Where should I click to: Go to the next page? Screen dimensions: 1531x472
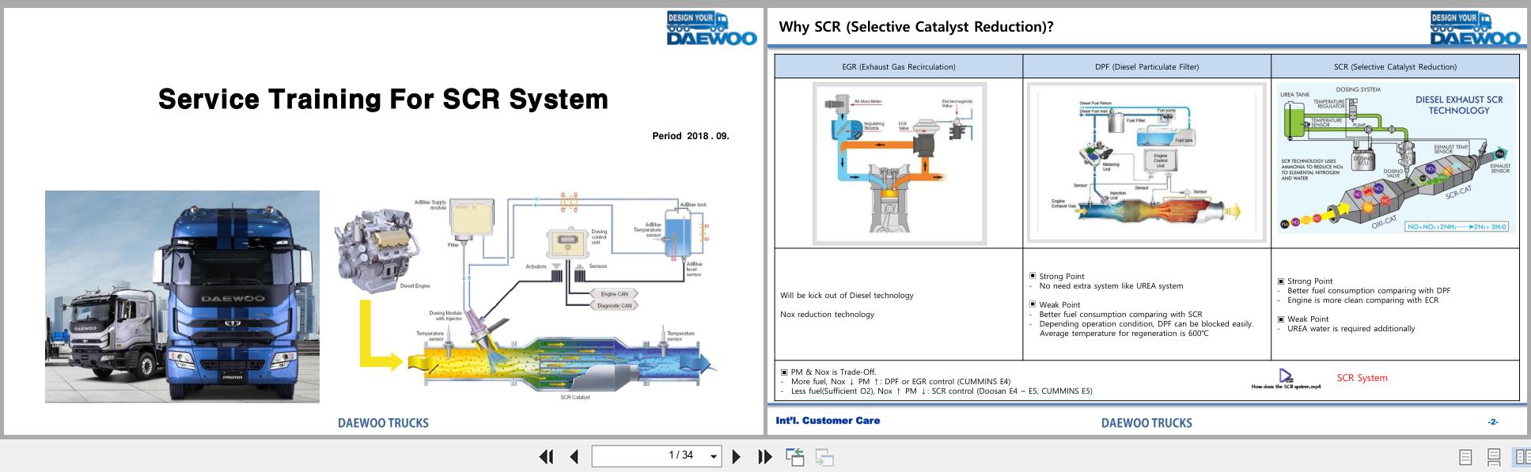pyautogui.click(x=736, y=457)
